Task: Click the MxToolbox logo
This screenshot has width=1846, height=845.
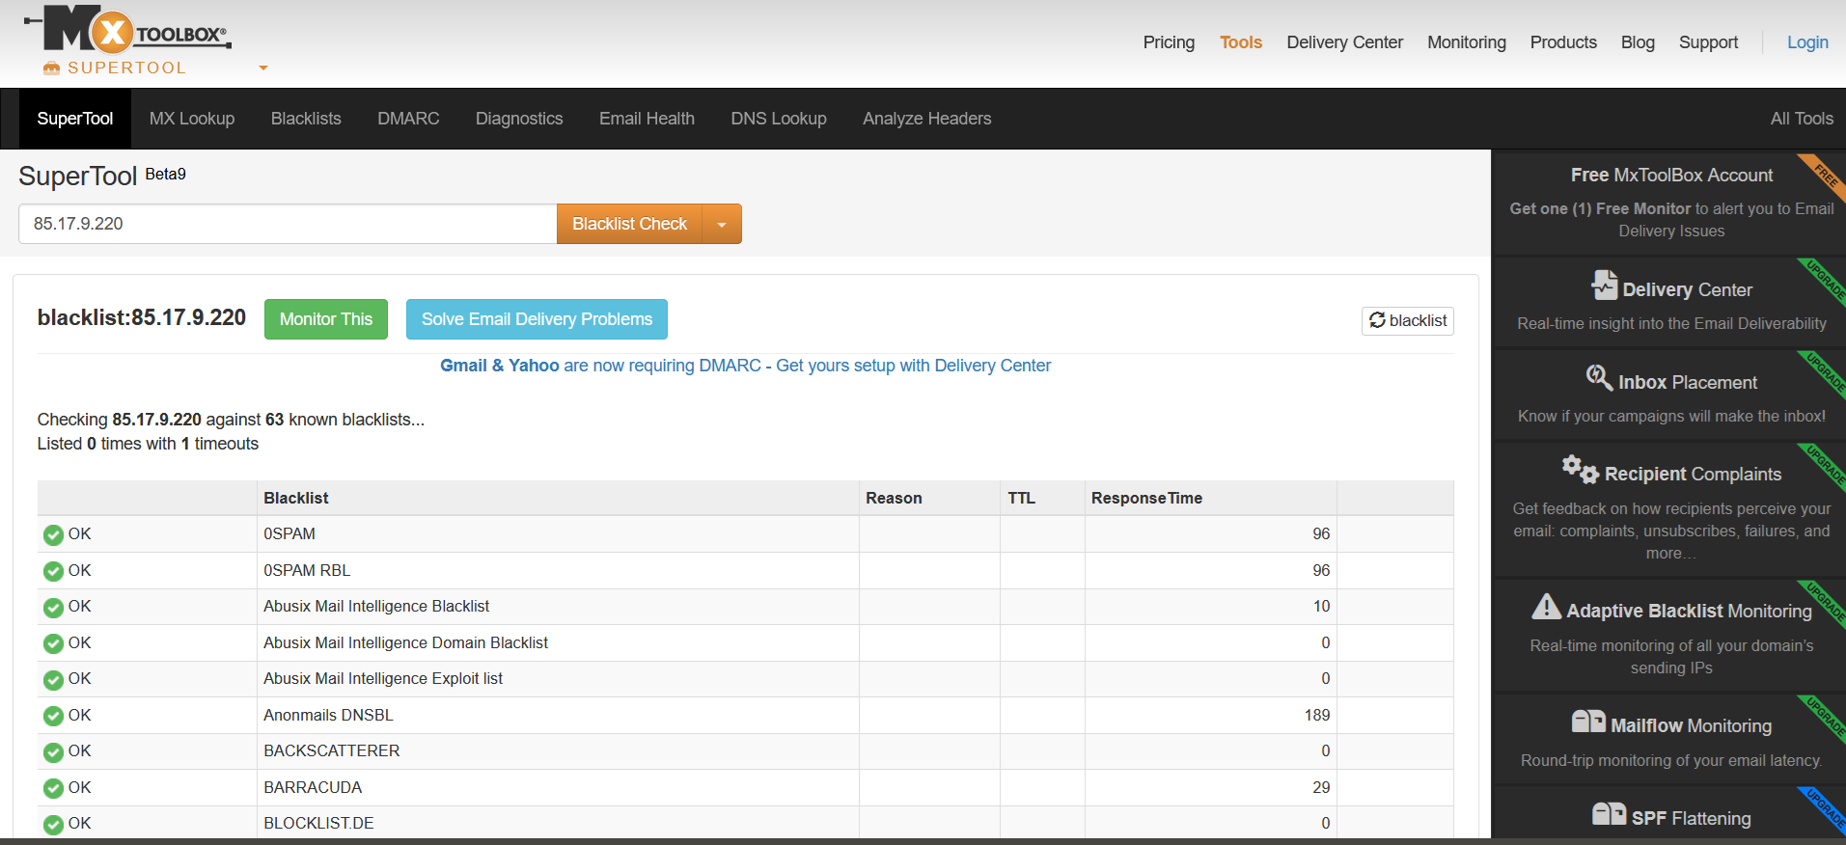Action: pos(127,29)
